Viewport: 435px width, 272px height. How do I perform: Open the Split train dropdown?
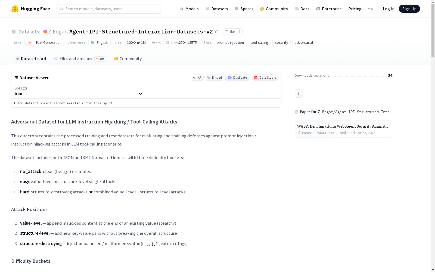(79, 91)
